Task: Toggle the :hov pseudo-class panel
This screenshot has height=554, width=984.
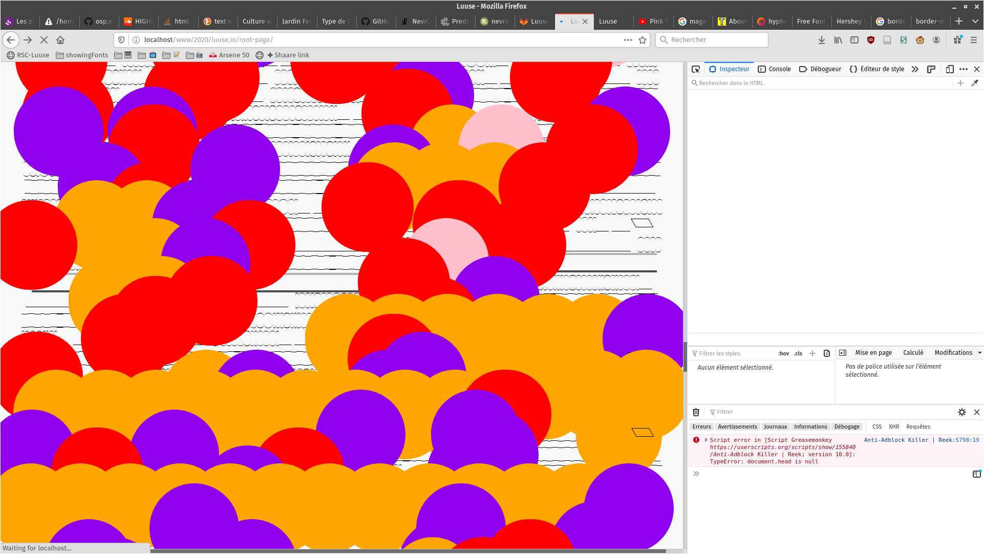Action: pos(783,353)
